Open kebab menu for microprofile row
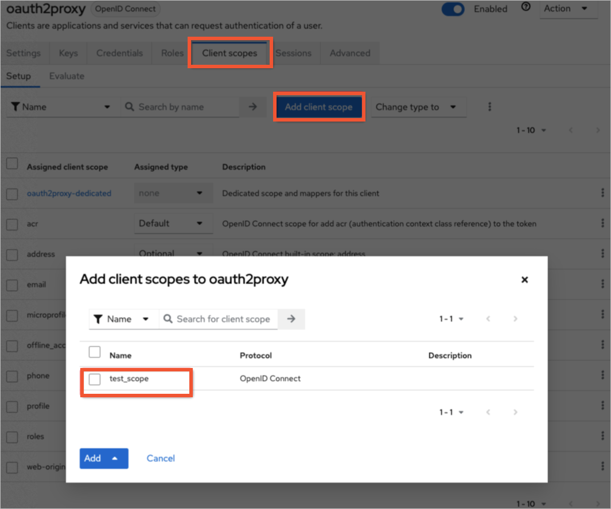 coord(602,315)
